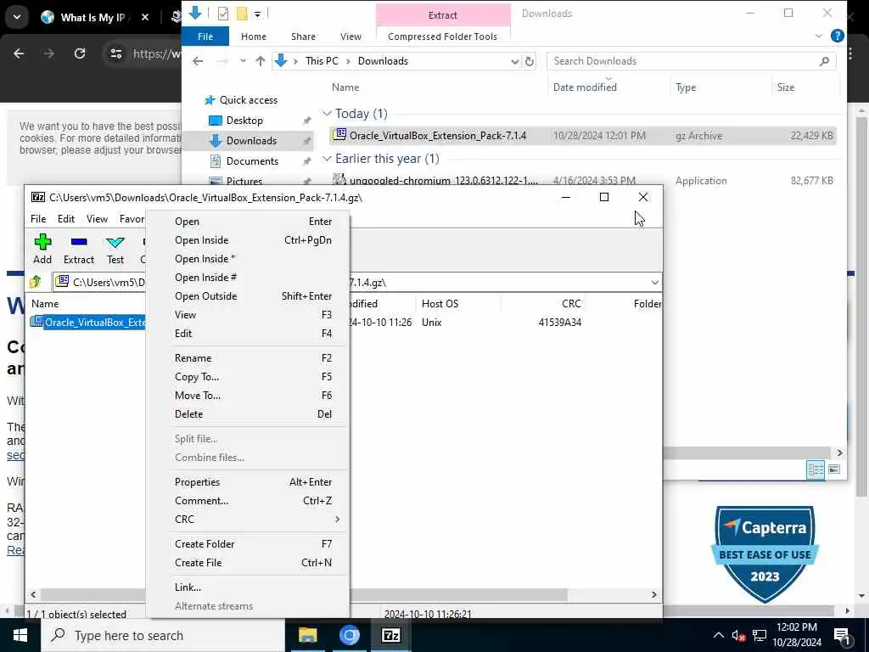
Task: Select Quick access in Explorer sidebar
Action: (x=249, y=100)
